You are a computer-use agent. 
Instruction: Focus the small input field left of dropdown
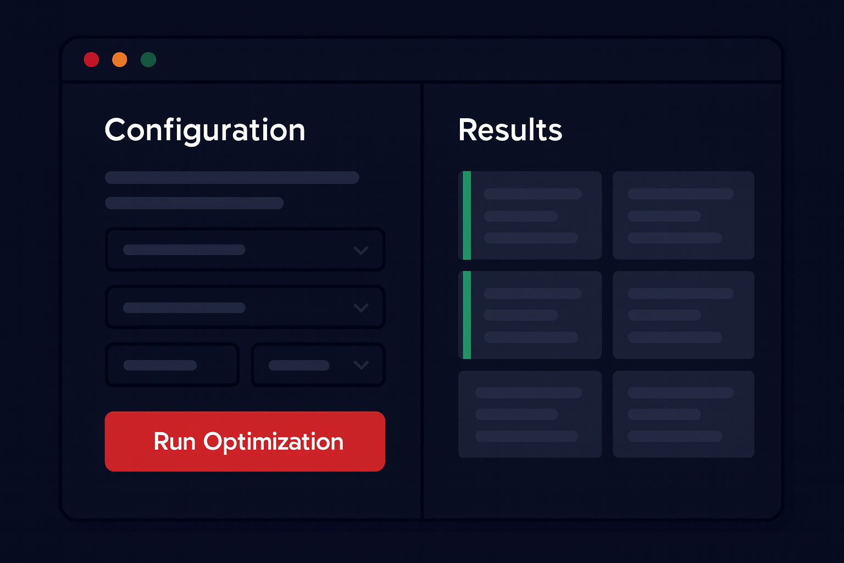click(x=172, y=365)
